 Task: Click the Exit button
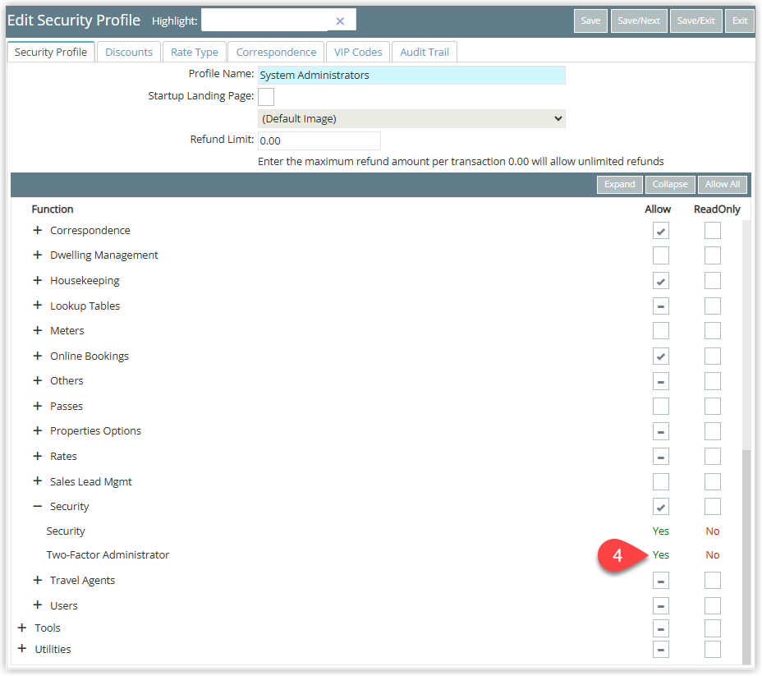click(x=740, y=21)
